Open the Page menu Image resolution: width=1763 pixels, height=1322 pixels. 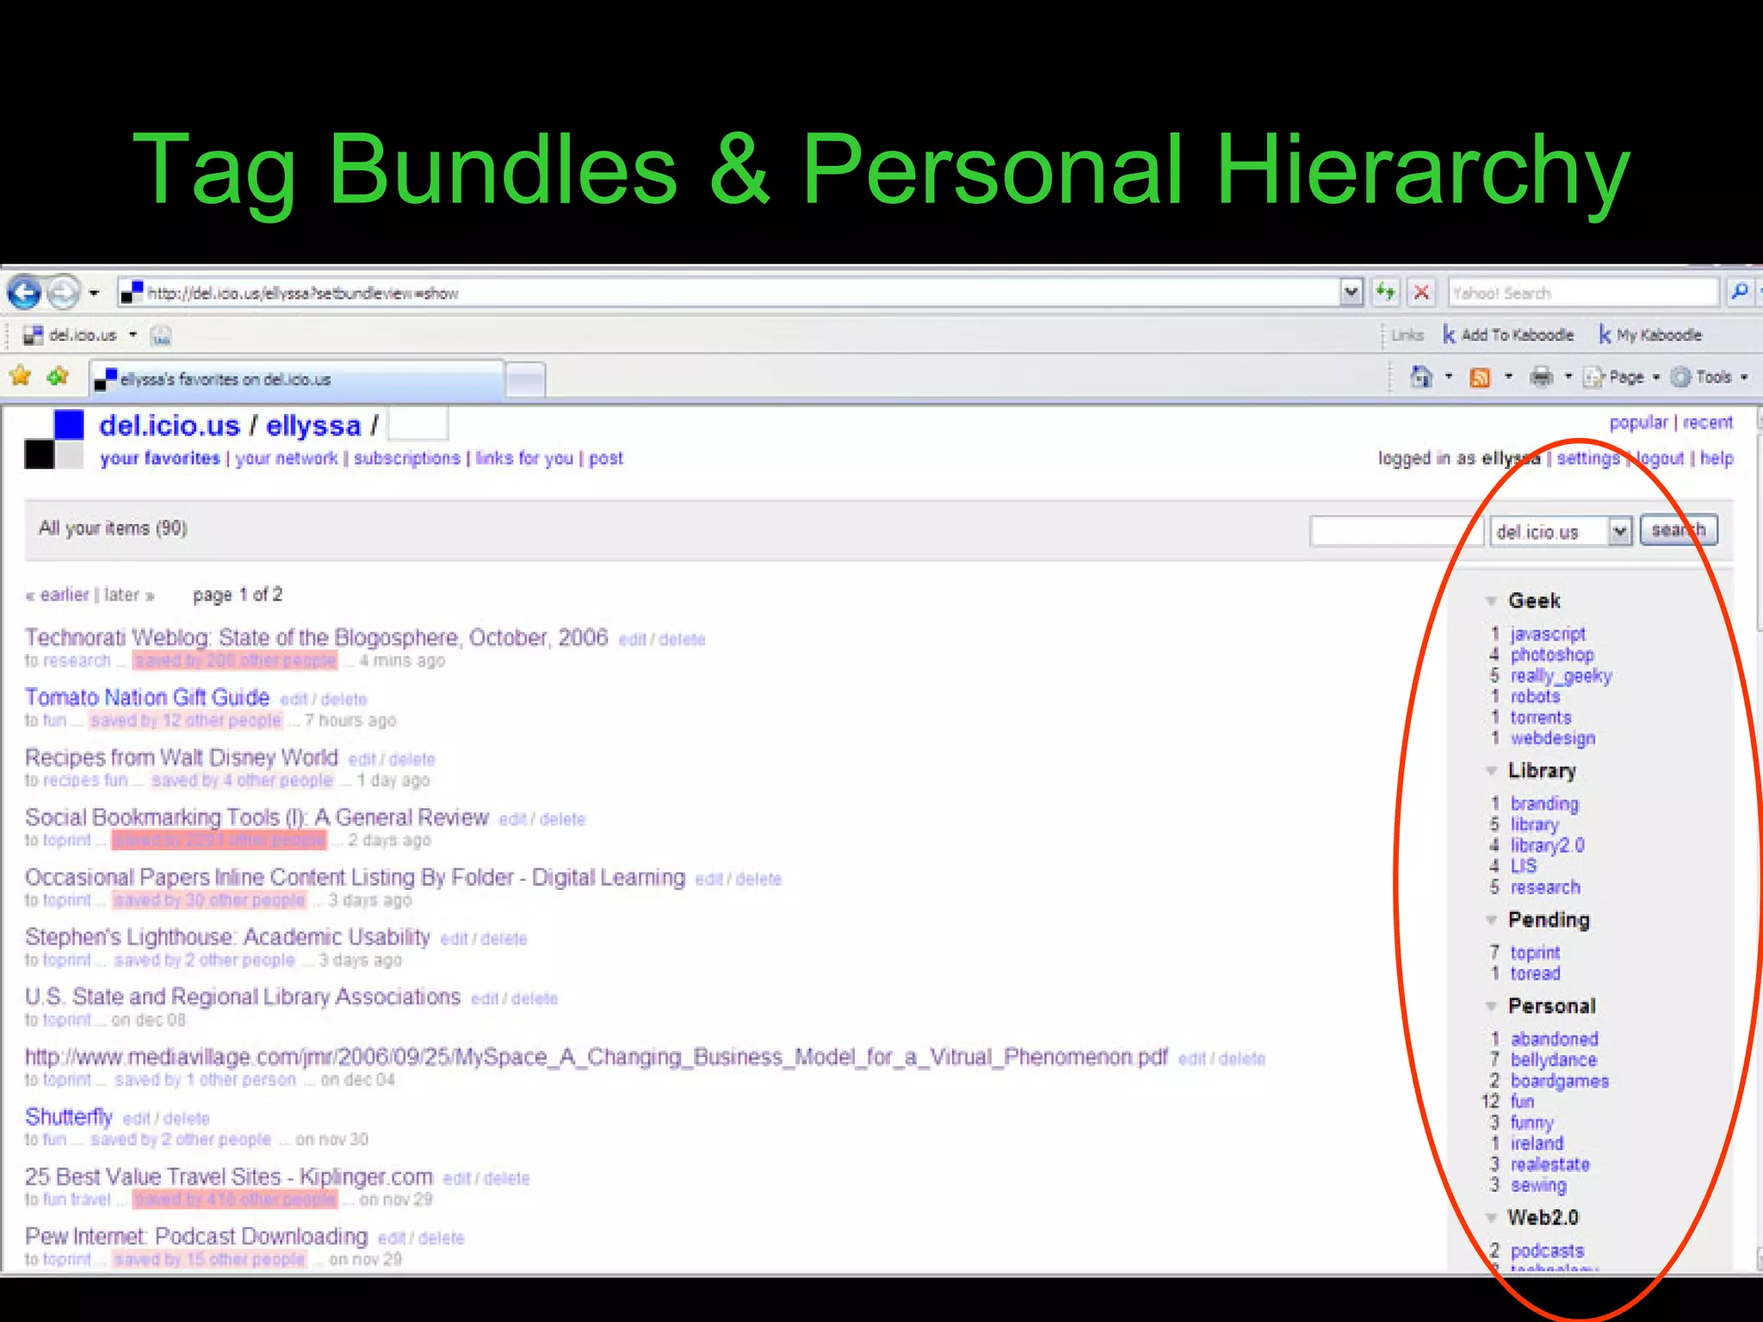1623,377
